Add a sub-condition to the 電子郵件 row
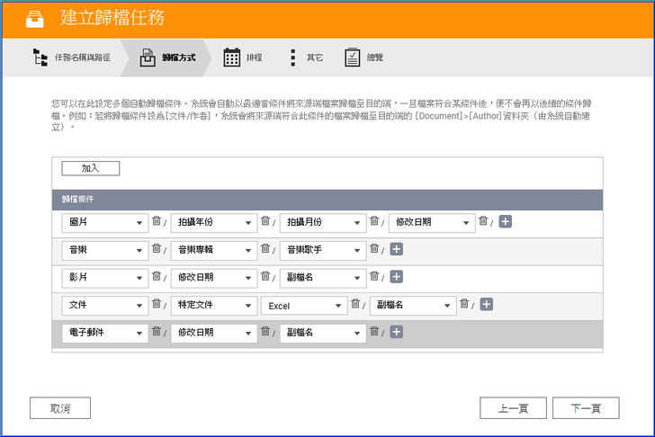The width and height of the screenshot is (655, 437). [396, 332]
